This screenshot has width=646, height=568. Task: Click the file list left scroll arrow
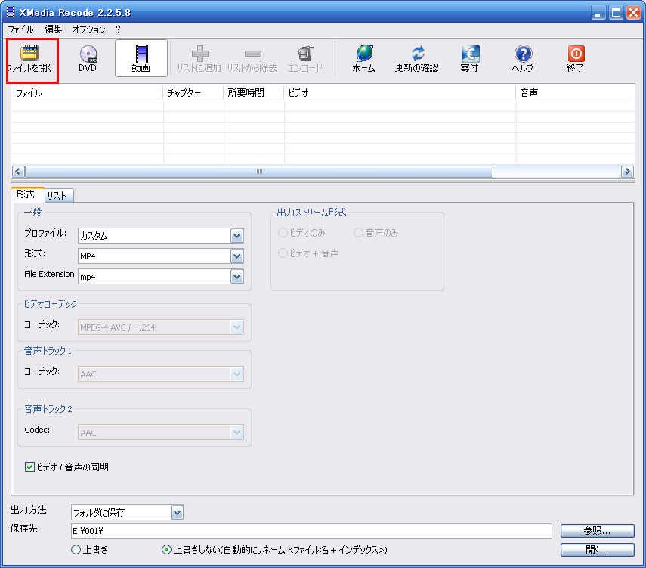pos(18,171)
